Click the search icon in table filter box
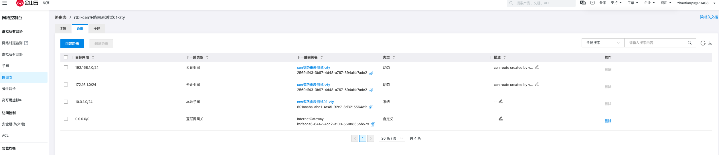 pyautogui.click(x=690, y=43)
